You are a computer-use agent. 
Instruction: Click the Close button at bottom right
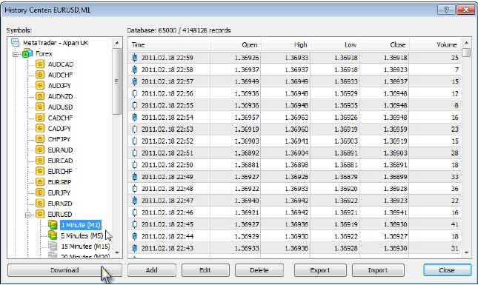coord(447,270)
